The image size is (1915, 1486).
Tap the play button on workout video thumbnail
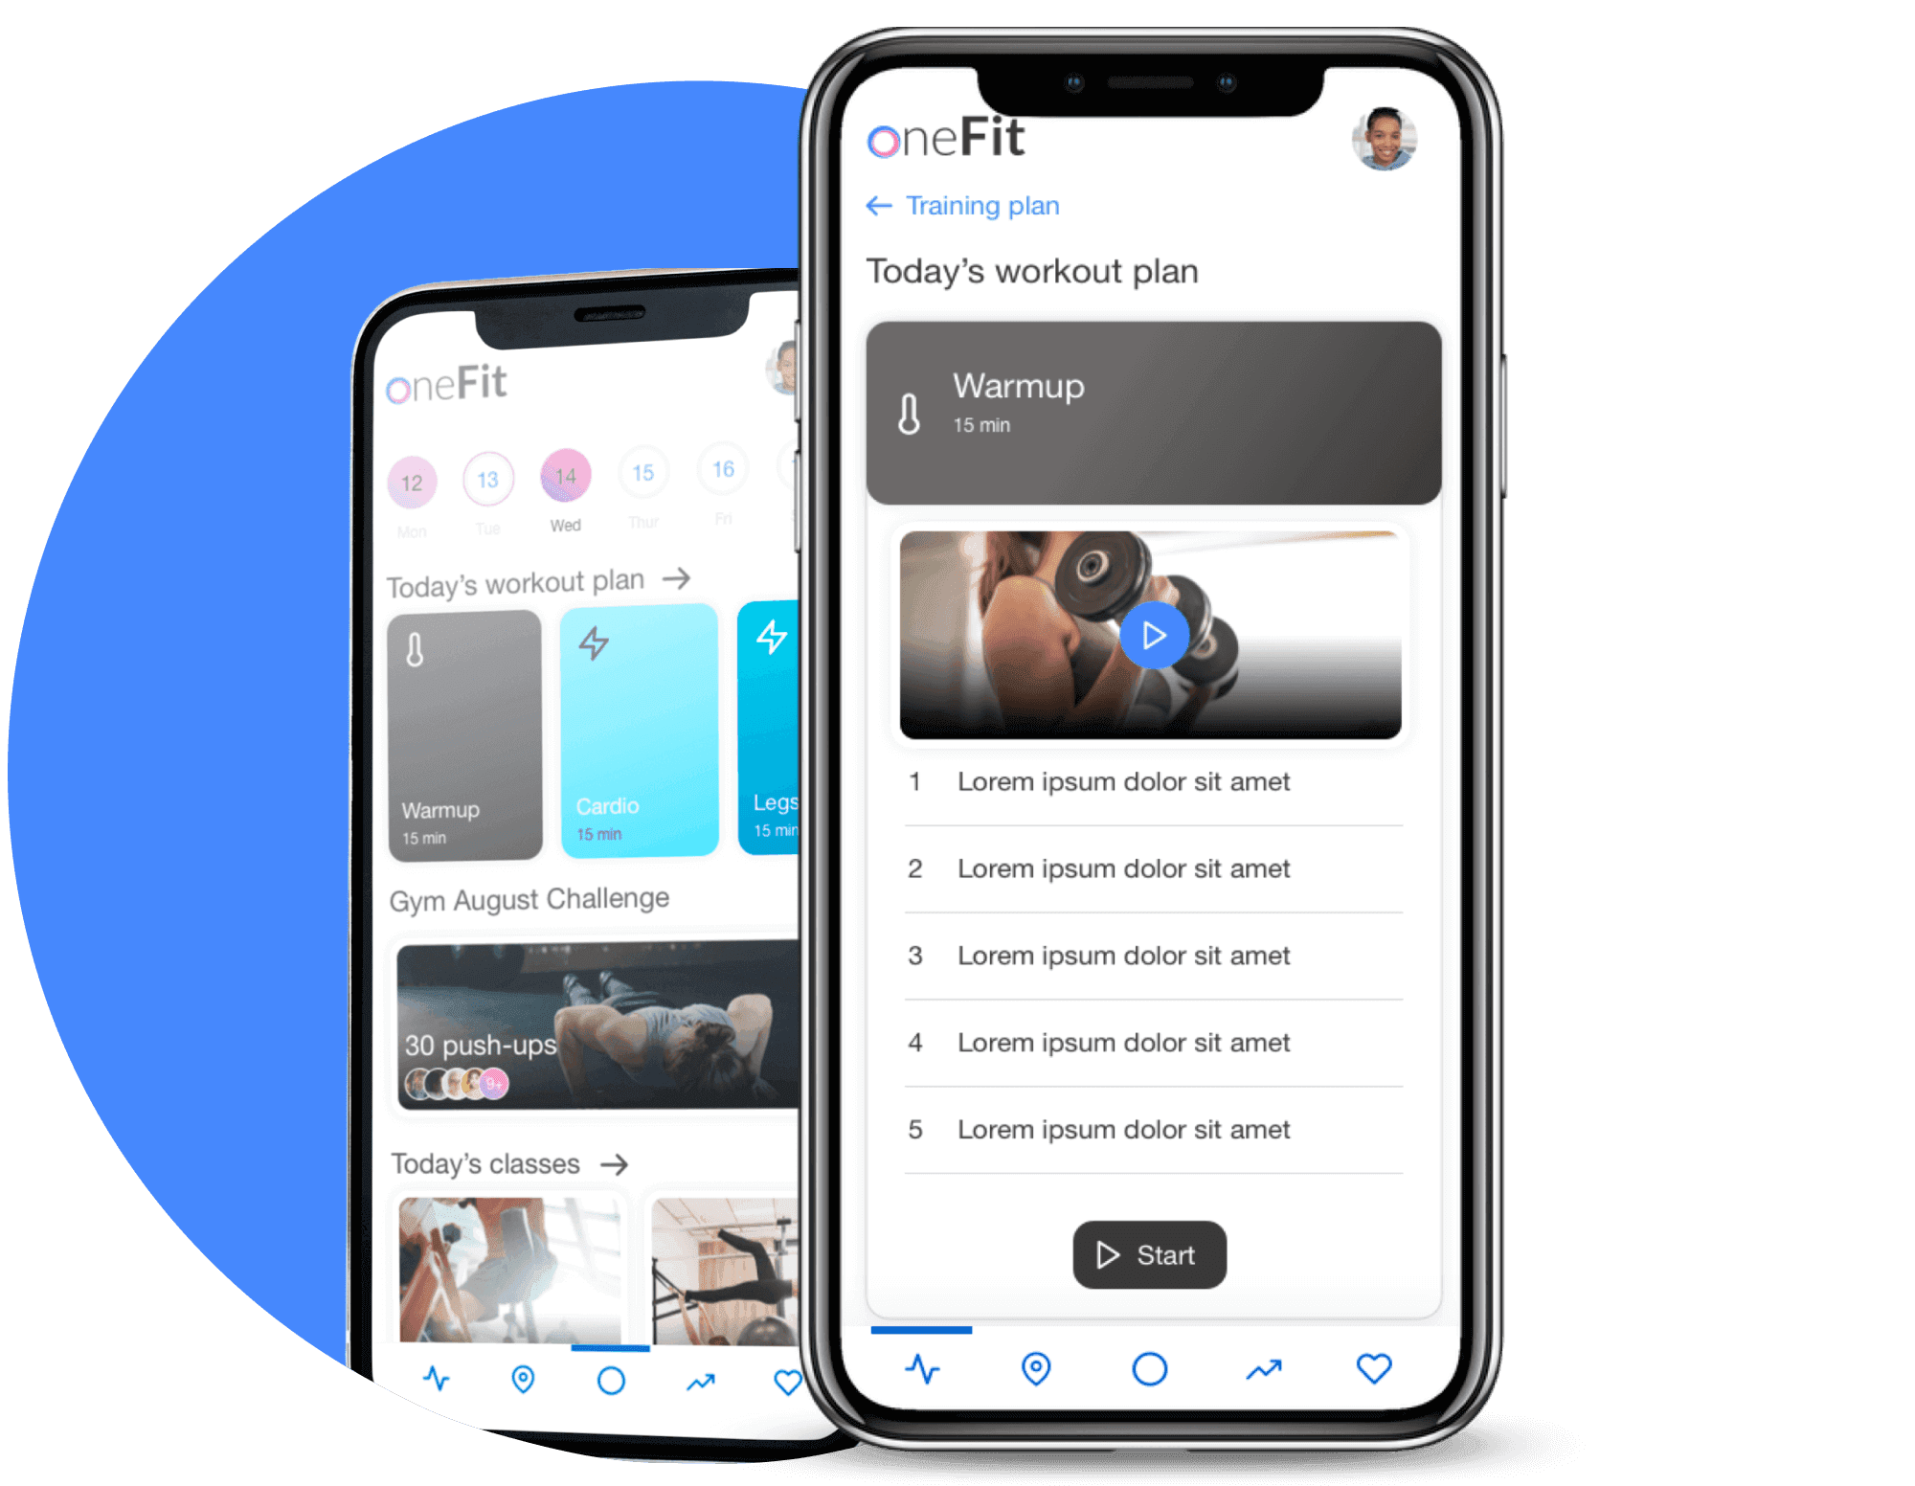click(1150, 636)
